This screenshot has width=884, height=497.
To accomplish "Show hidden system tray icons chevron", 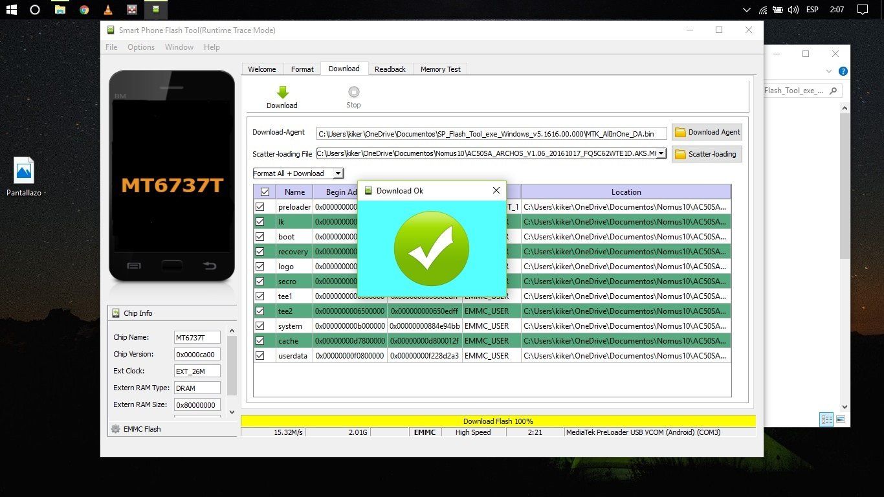I will coord(747,10).
